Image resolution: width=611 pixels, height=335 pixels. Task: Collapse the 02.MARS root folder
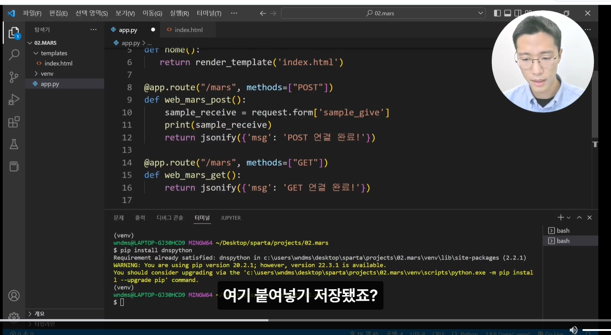[64, 43]
